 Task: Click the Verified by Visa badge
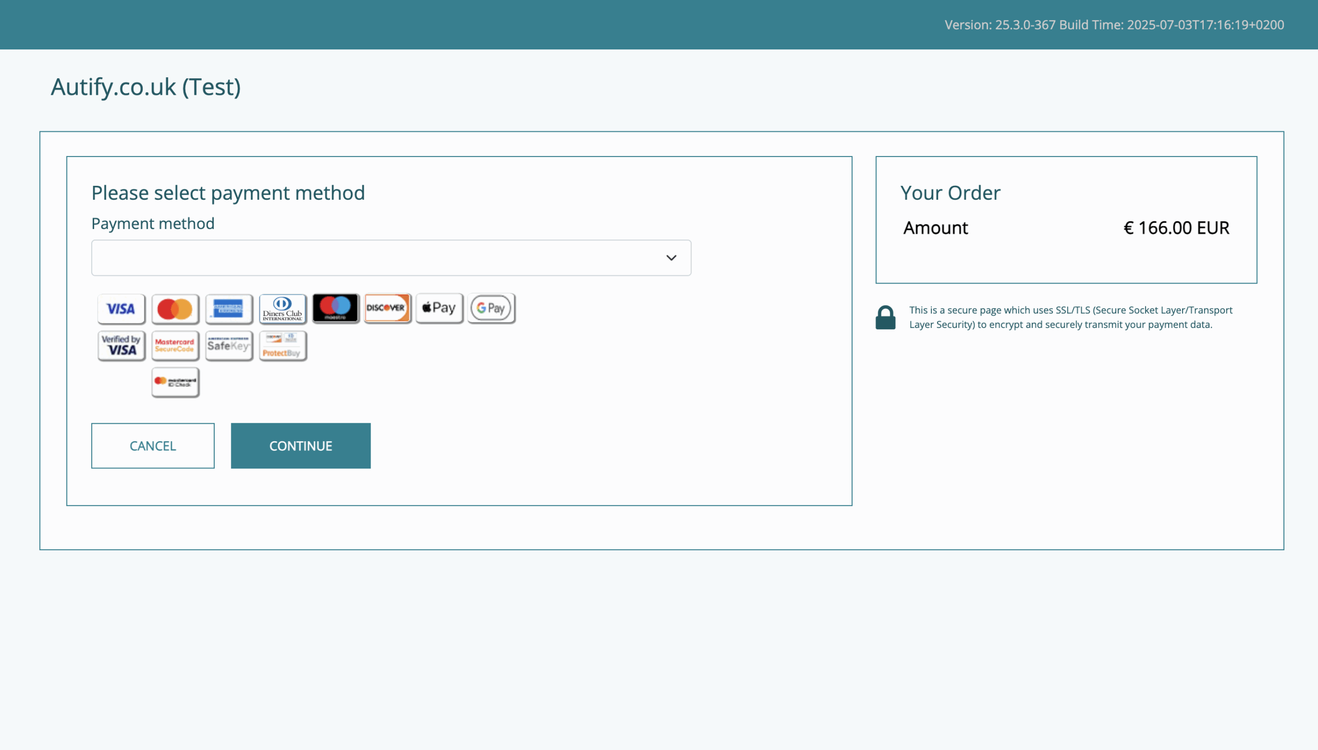click(x=121, y=345)
